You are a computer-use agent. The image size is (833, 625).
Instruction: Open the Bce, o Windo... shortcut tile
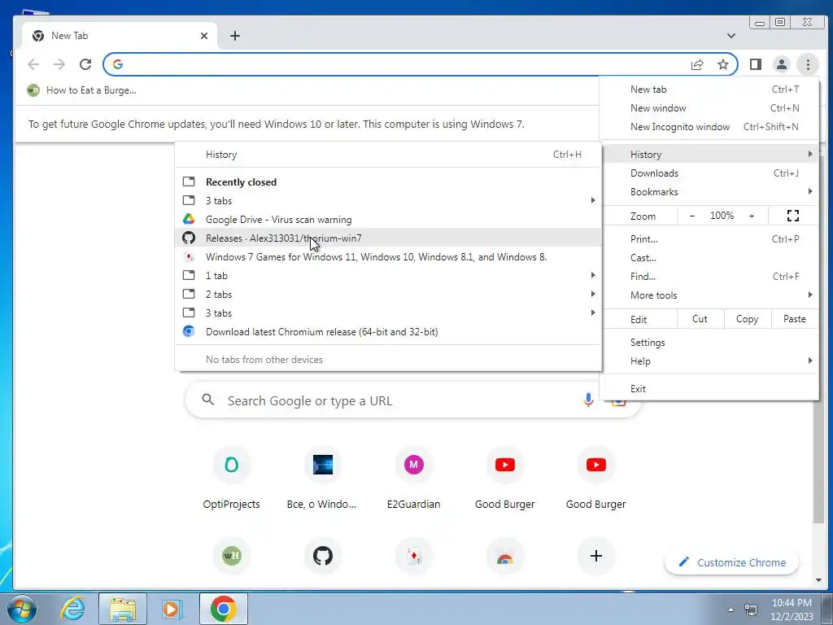click(322, 479)
